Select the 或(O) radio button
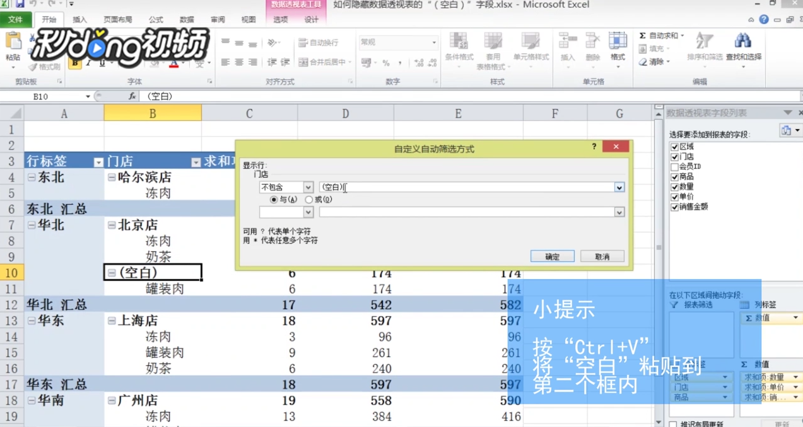 point(308,200)
